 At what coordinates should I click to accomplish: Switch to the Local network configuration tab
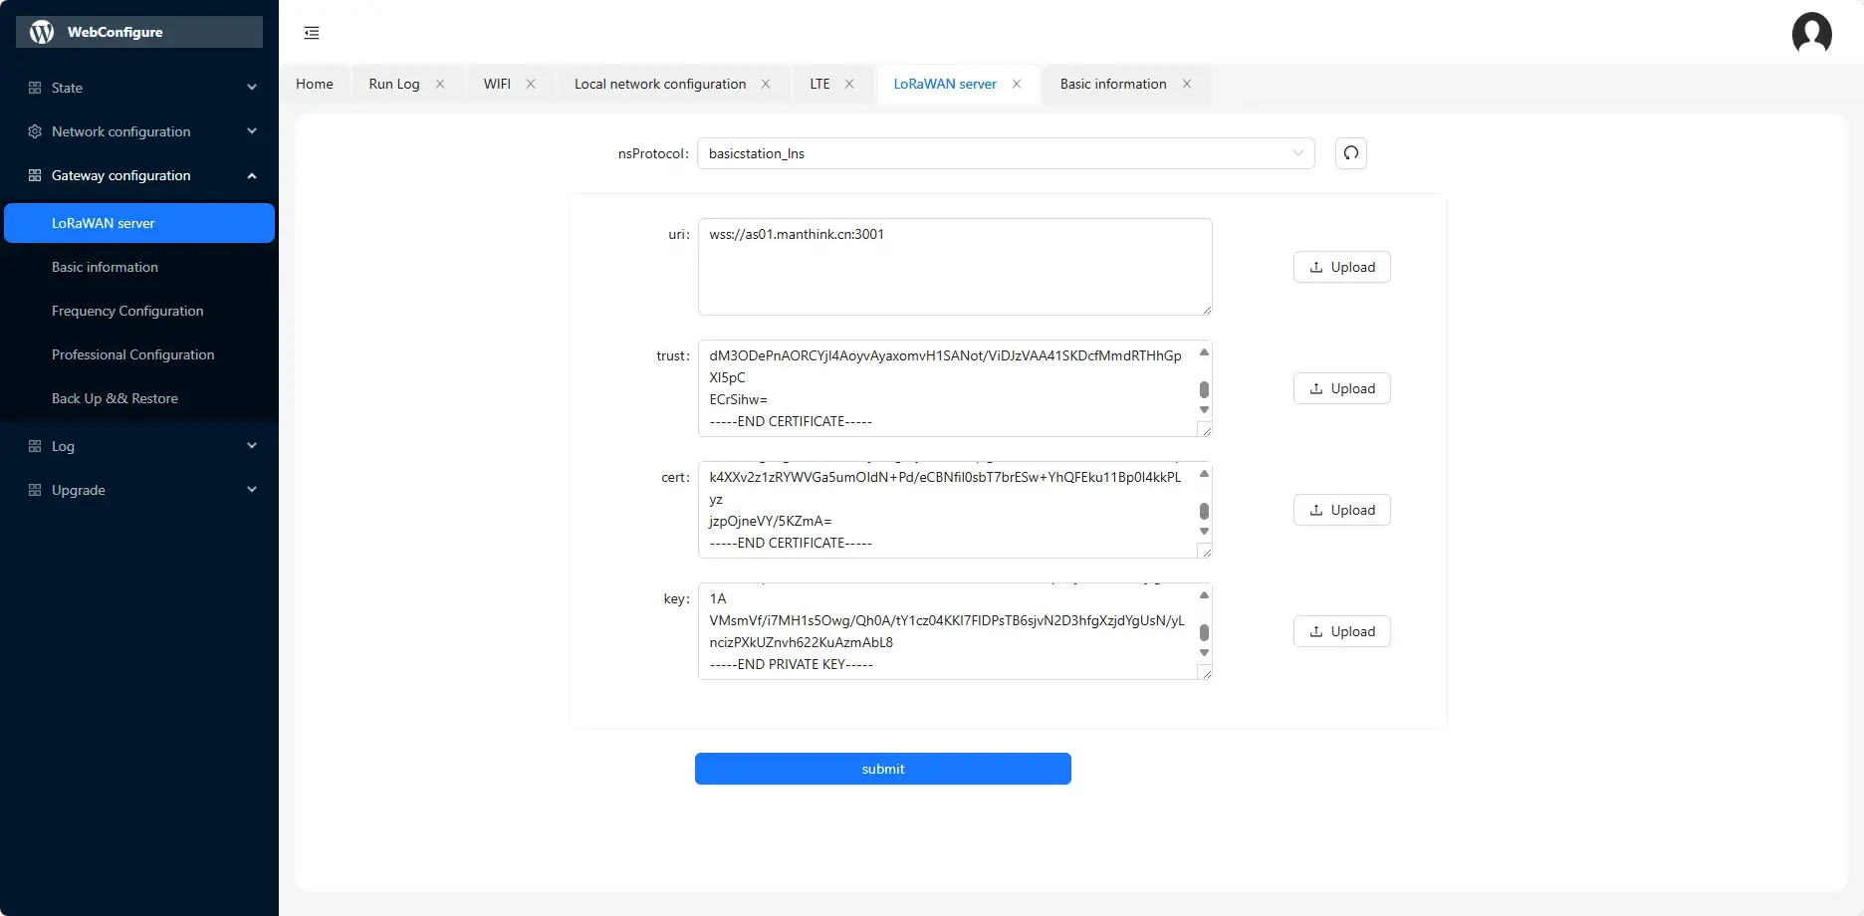660,84
